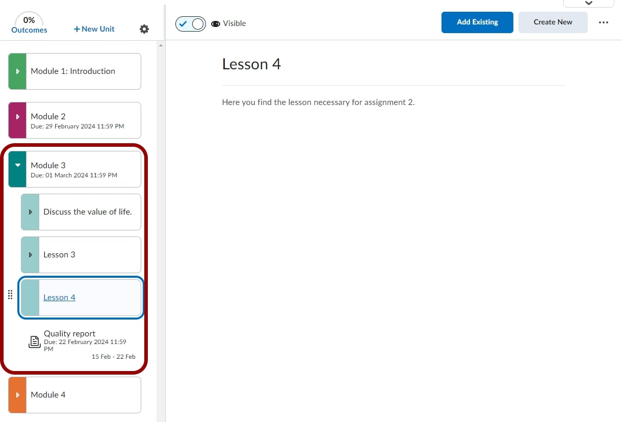Viewport: 624px width, 422px height.
Task: Open the settings gear icon
Action: click(x=144, y=29)
